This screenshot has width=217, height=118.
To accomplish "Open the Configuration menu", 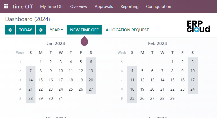I will click(159, 7).
